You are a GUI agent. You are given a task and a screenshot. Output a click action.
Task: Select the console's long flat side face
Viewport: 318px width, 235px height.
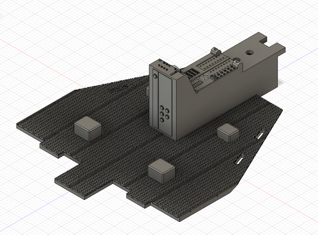tap(227, 97)
